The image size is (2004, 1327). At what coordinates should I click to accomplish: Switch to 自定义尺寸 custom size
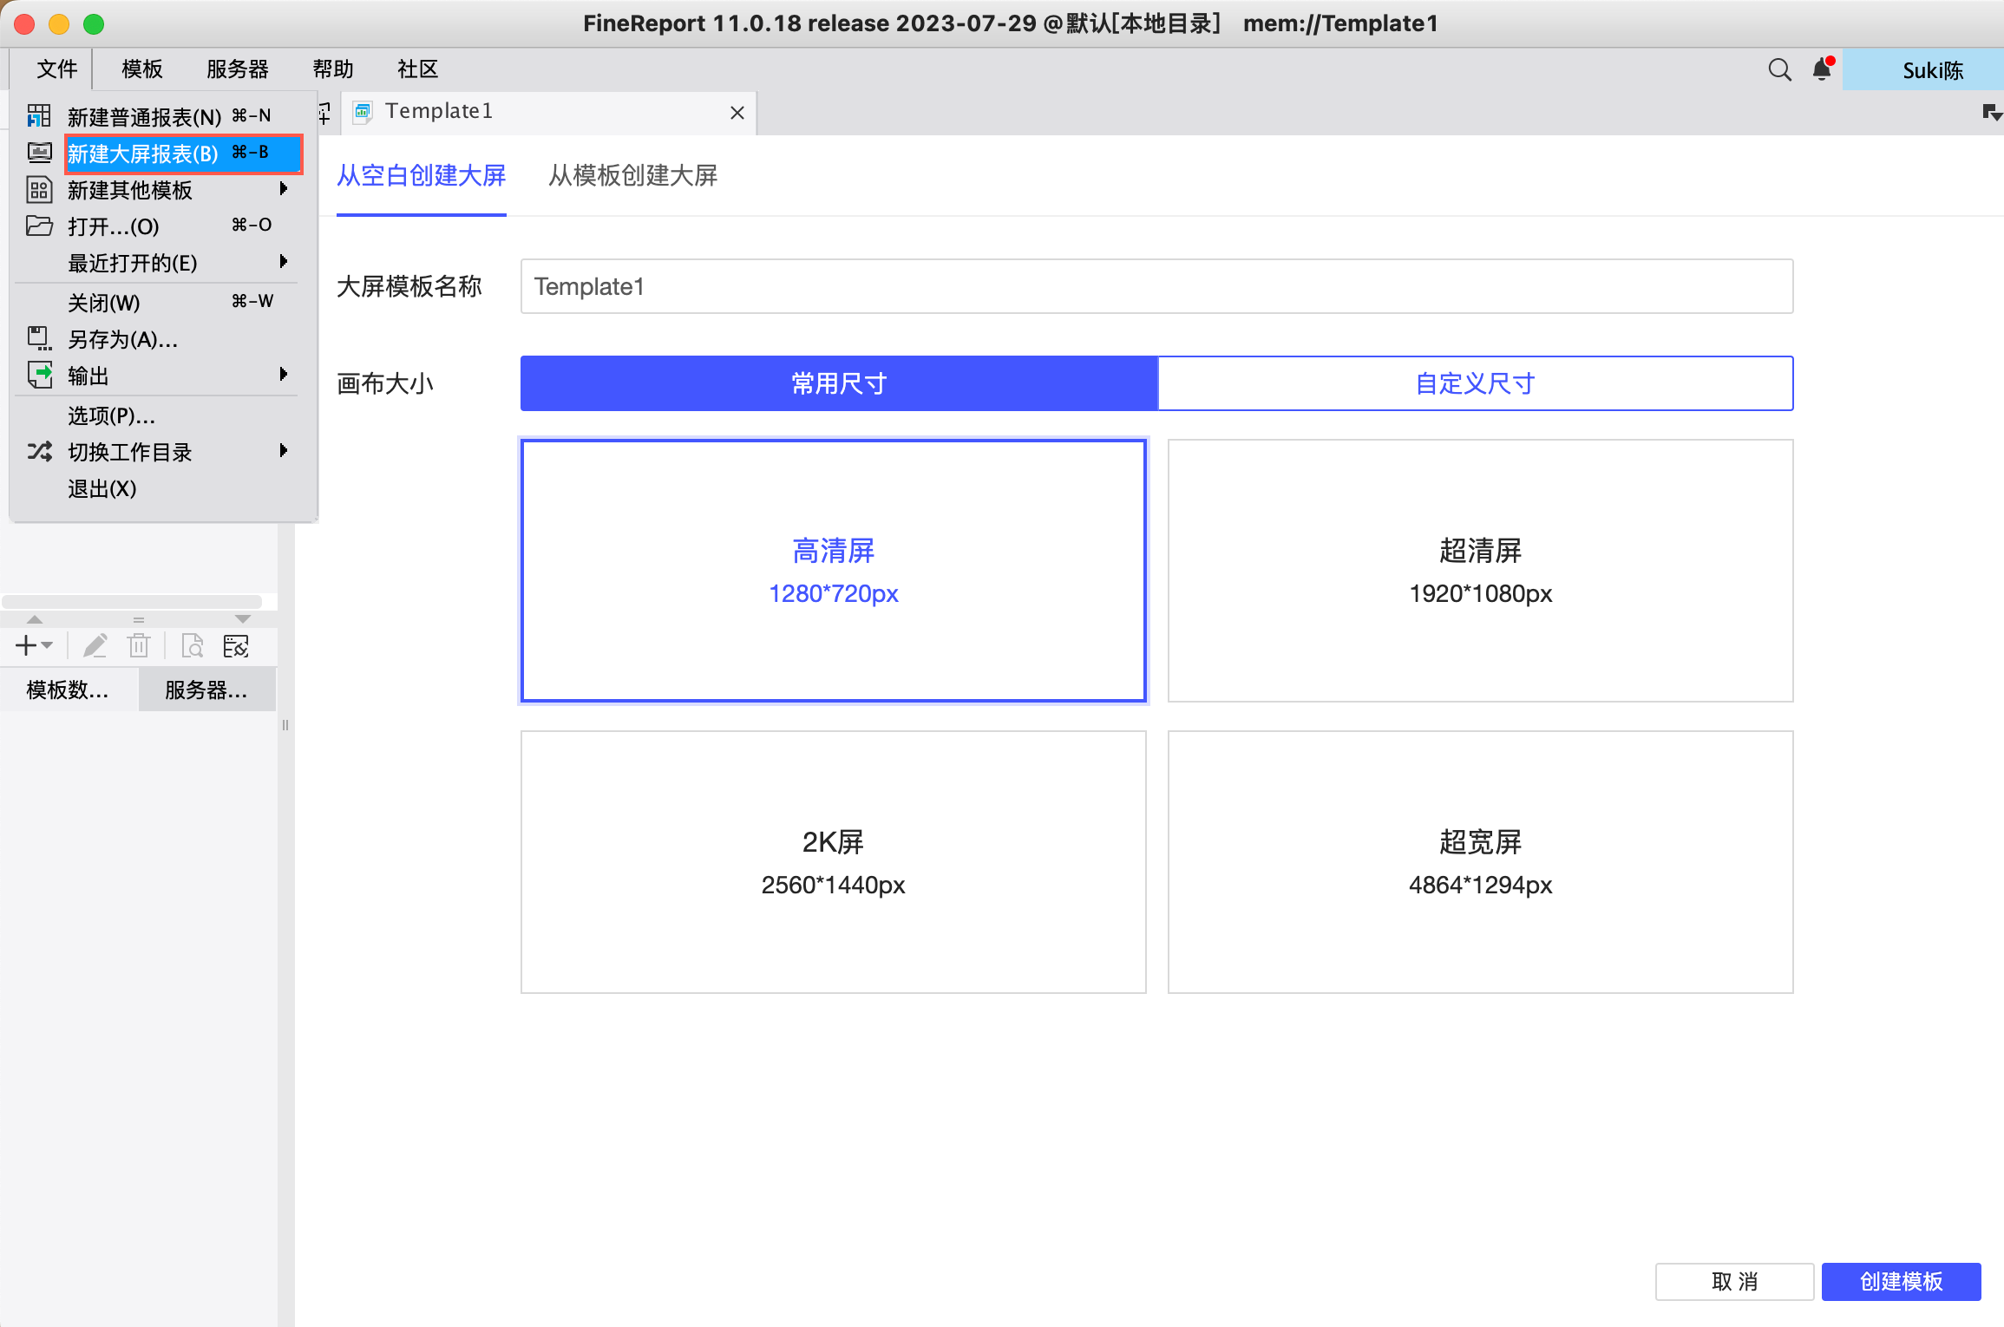(1475, 383)
